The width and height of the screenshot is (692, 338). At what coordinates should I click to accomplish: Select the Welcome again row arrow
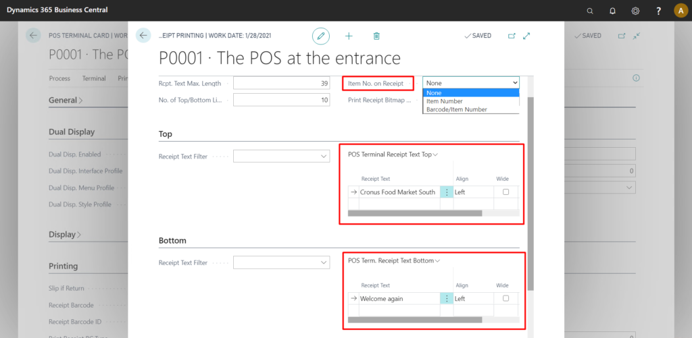(353, 298)
